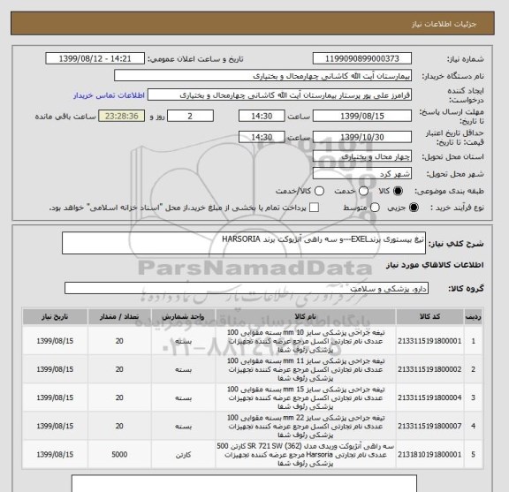Click the کد کالا column header
509x492 pixels.
point(429,316)
